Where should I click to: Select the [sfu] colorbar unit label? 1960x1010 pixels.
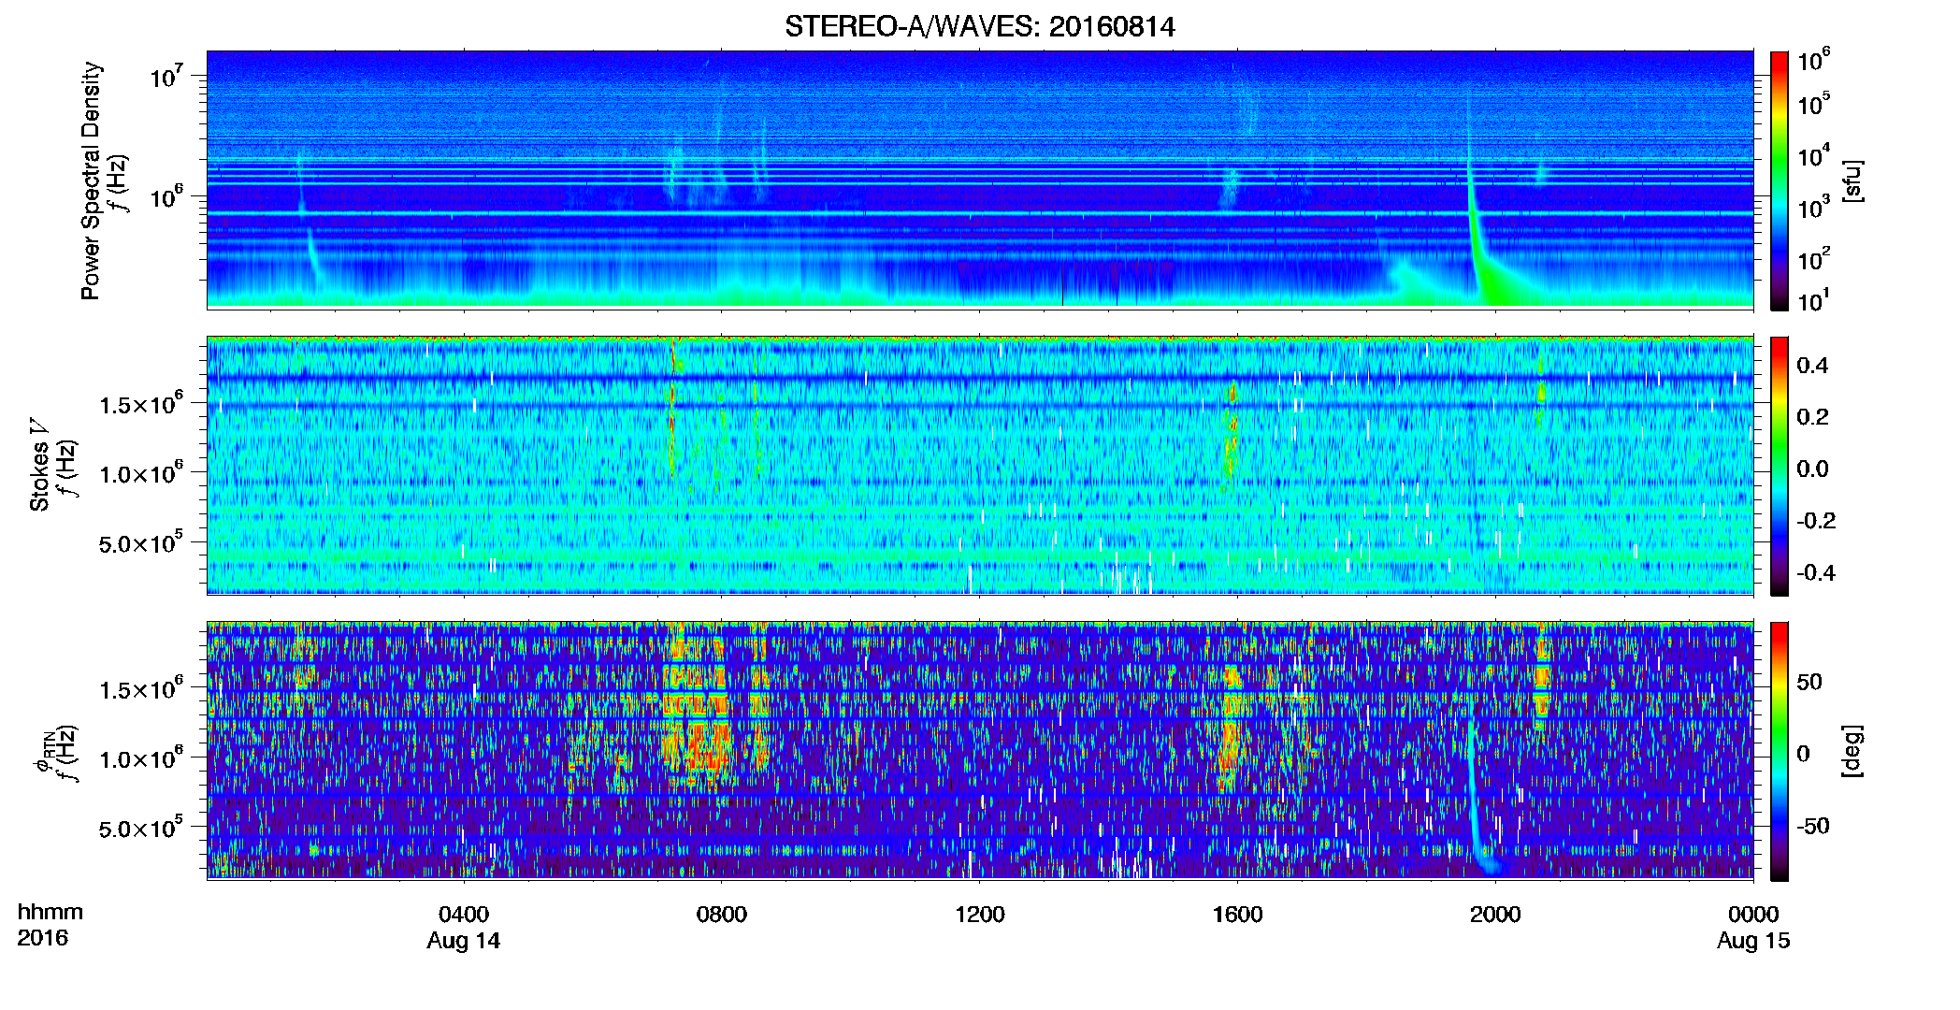tap(1852, 180)
